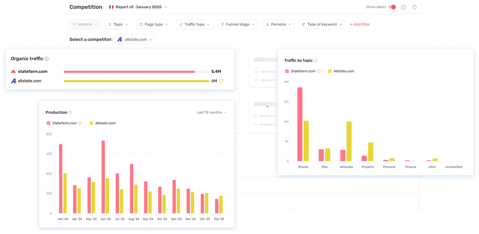
Task: Click the 5,4M organic traffic value
Action: pyautogui.click(x=216, y=72)
